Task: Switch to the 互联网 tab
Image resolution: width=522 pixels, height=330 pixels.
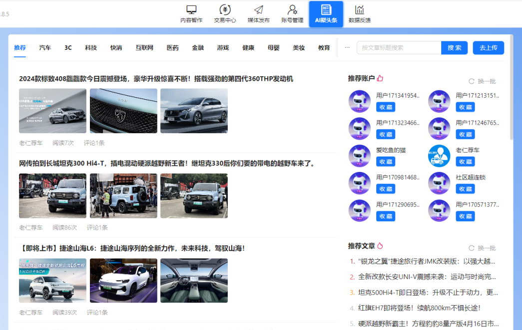Action: coord(144,48)
